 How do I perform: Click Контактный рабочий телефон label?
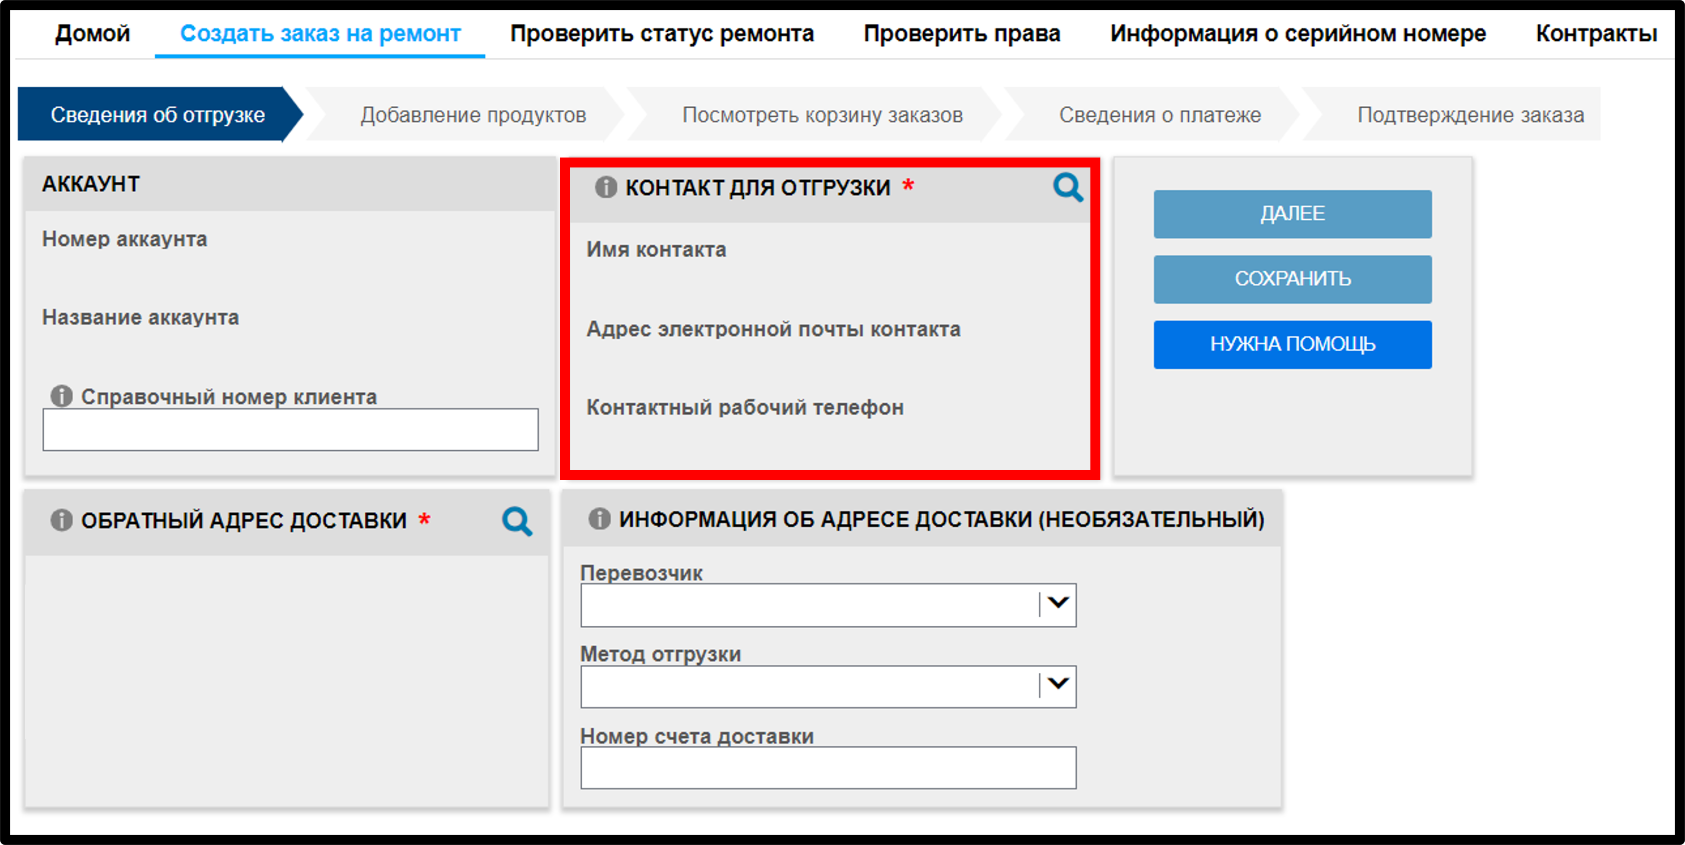(745, 407)
